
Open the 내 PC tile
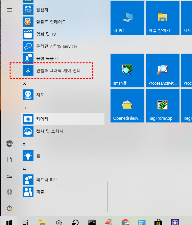tap(127, 18)
